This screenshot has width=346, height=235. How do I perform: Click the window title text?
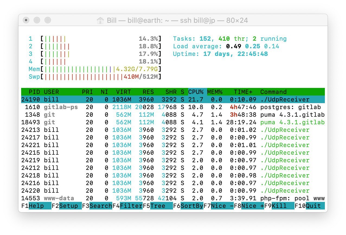(177, 21)
